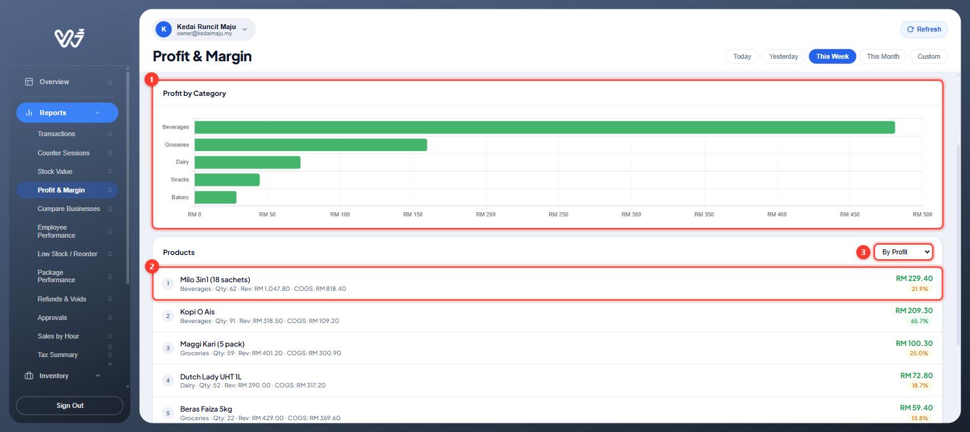Click rank badge 5 beside Beras Faiza 5kg
The height and width of the screenshot is (432, 970).
pos(168,413)
